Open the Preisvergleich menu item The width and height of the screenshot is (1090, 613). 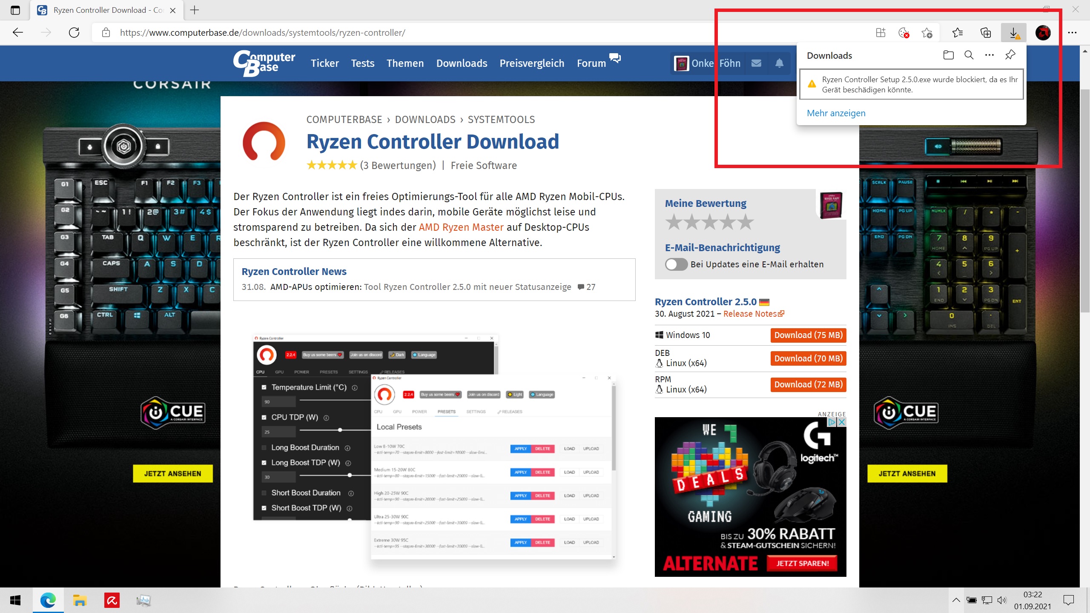(532, 63)
